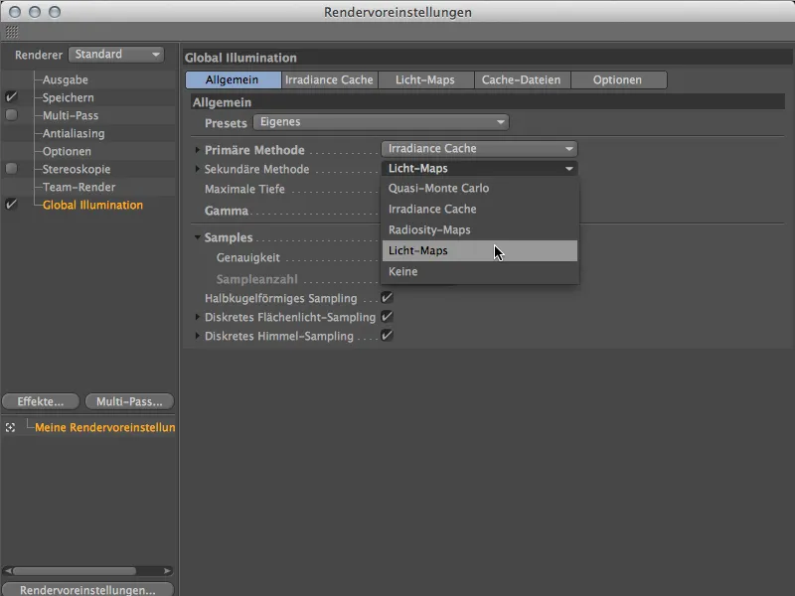
Task: Select Antialiasing in the settings tree
Action: 74,133
